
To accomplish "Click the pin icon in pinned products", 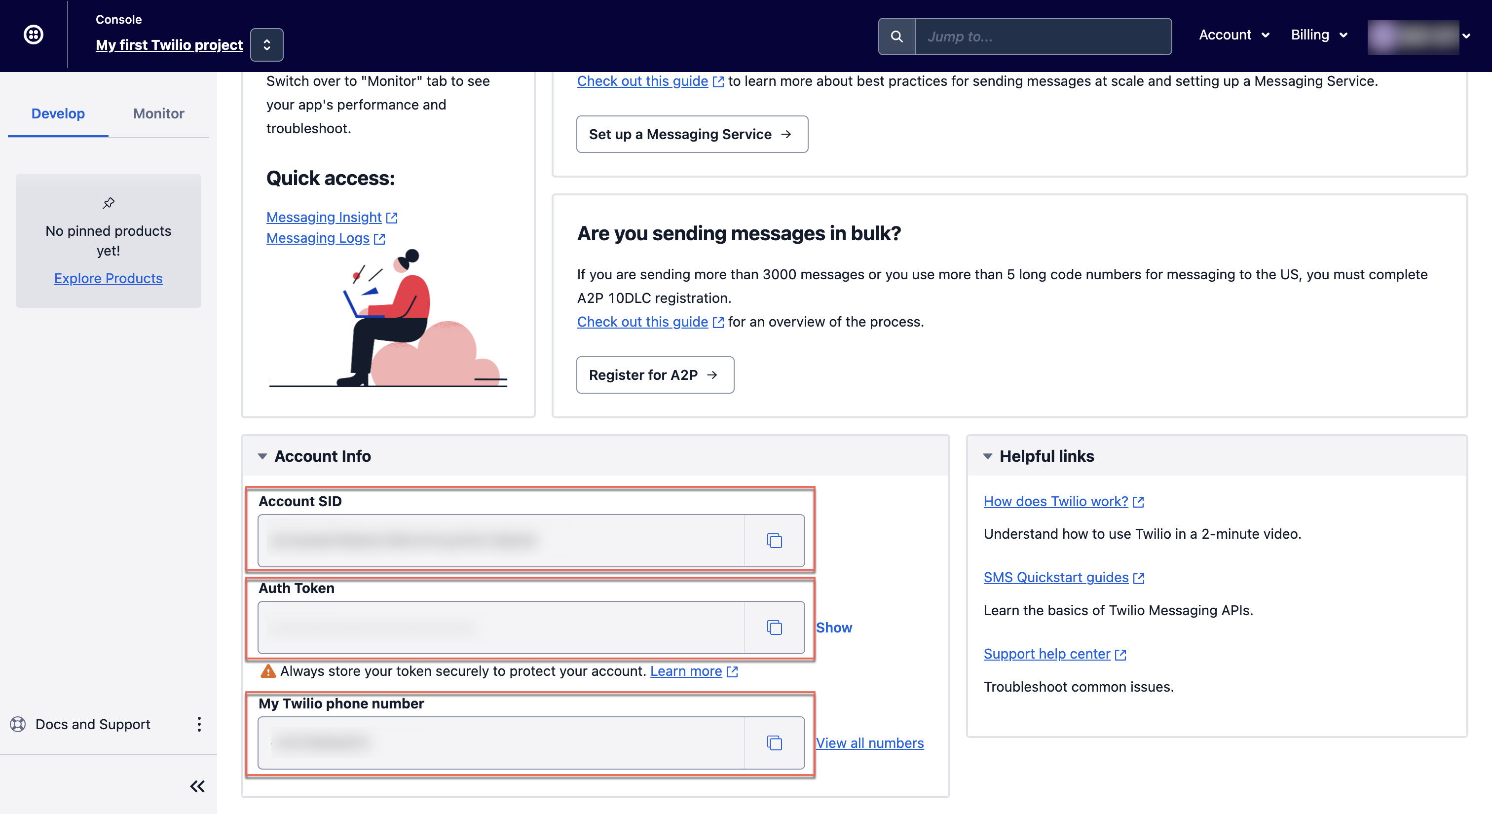I will coord(109,203).
